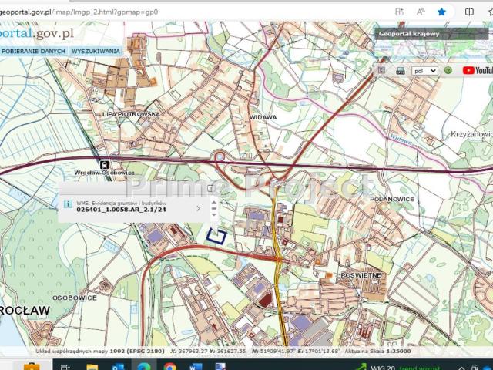
Task: Open the YouTube channel link
Action: (x=477, y=70)
